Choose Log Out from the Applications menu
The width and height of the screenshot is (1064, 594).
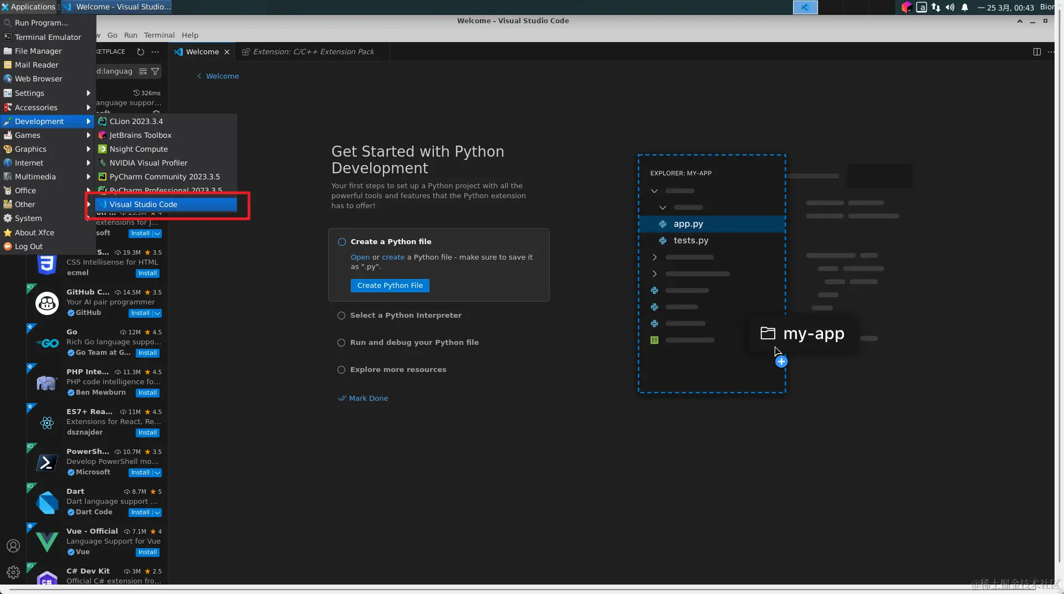tap(48, 246)
